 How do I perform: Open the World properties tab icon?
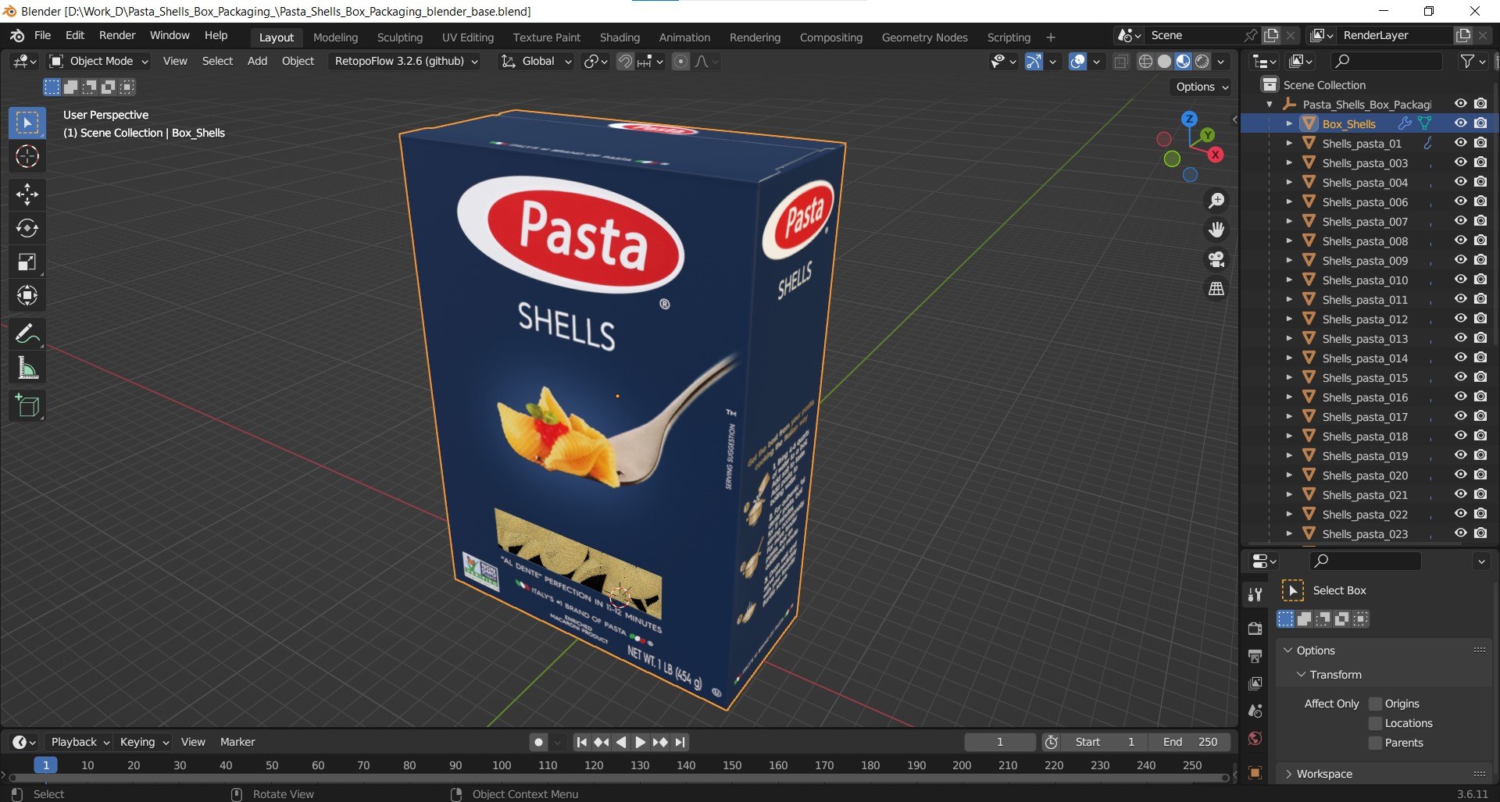(x=1255, y=739)
